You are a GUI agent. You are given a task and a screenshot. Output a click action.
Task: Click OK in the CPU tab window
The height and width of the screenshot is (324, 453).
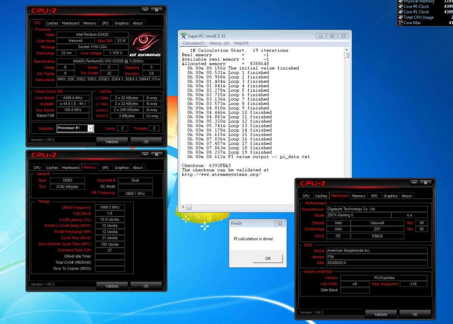pyautogui.click(x=146, y=142)
